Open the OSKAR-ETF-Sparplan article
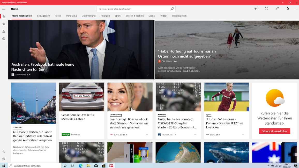The width and height of the screenshot is (299, 168). (x=177, y=123)
